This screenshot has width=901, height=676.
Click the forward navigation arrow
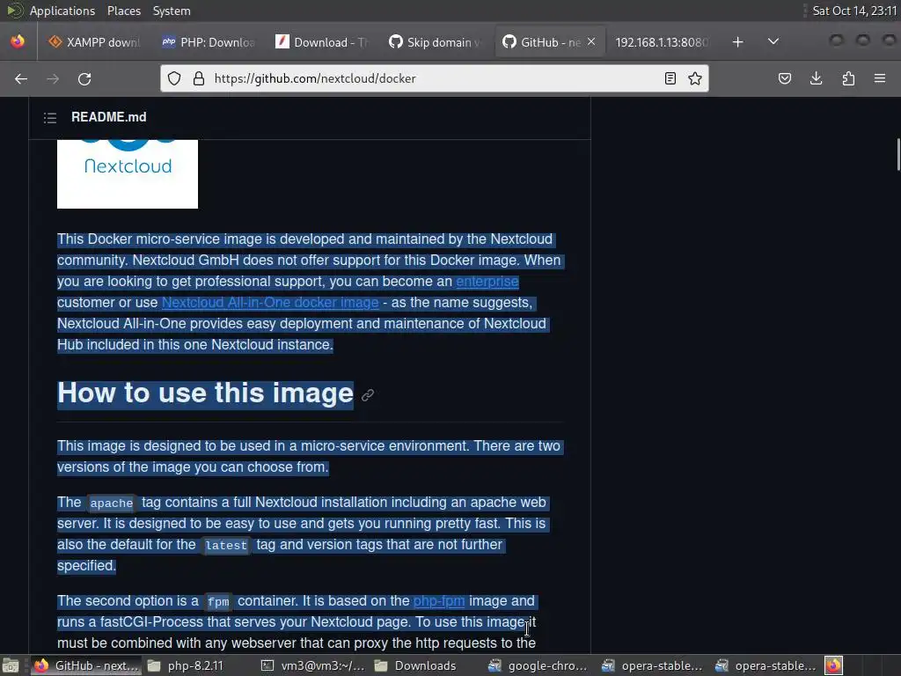pos(52,78)
